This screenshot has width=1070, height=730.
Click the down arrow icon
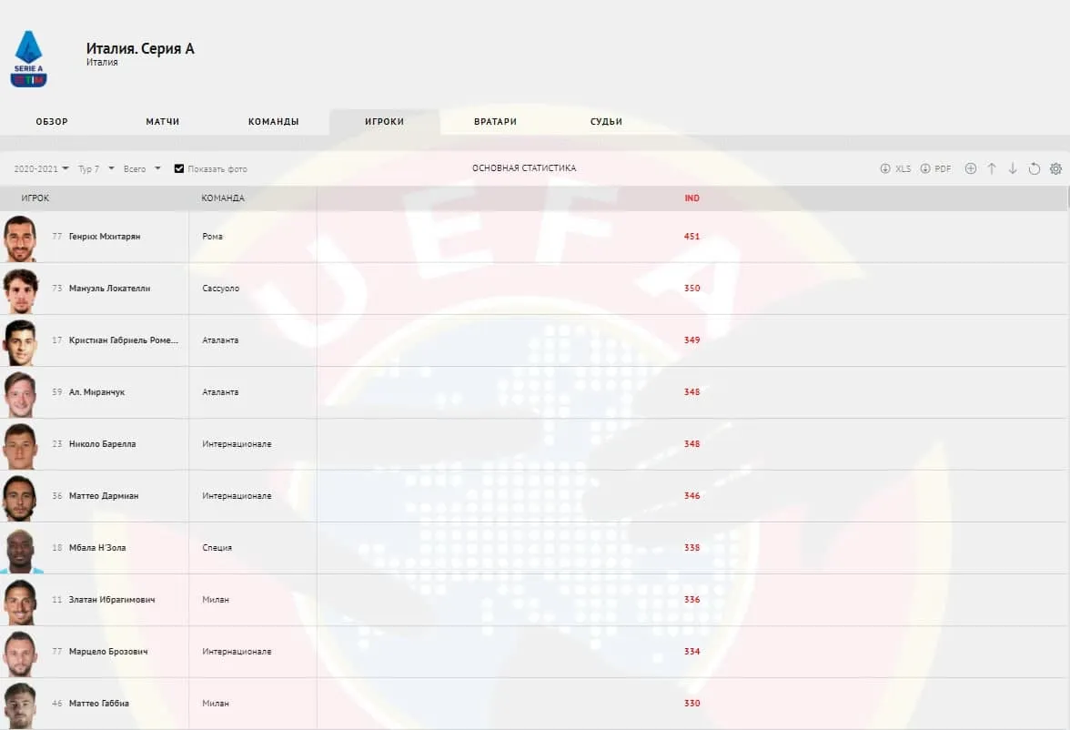1013,168
